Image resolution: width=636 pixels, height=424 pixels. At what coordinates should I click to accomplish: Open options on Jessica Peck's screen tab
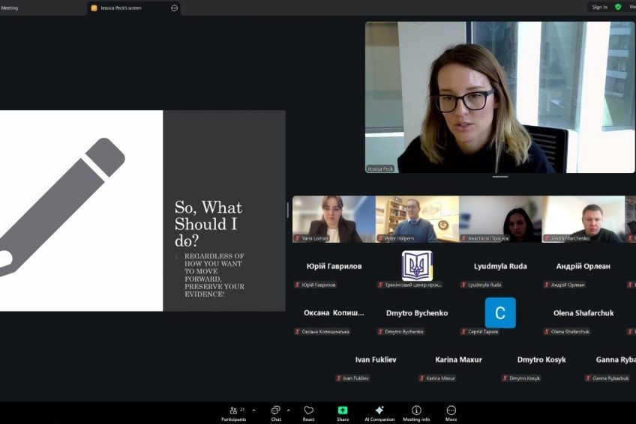pyautogui.click(x=175, y=7)
